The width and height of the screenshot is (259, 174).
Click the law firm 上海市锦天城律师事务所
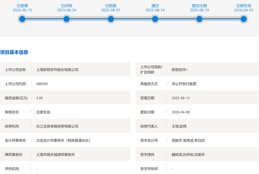(x=56, y=155)
